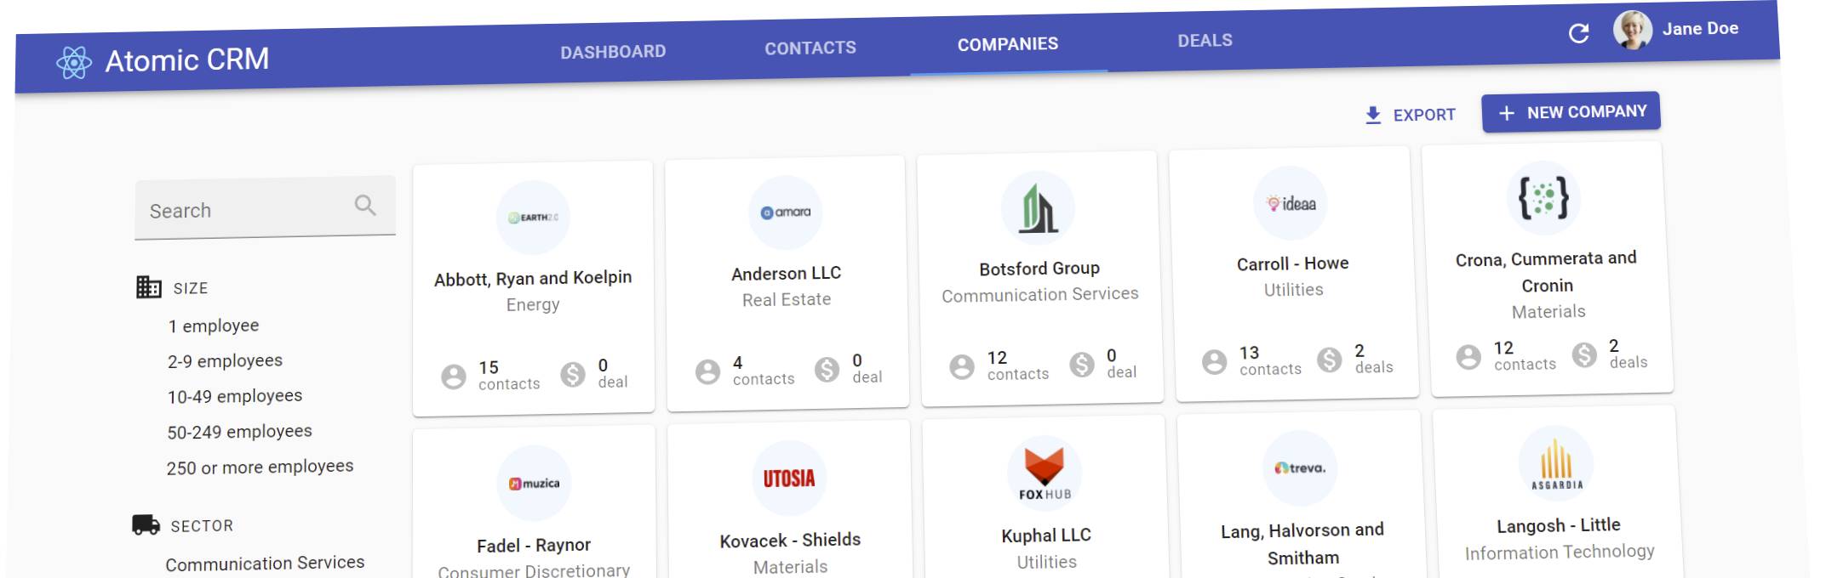Image resolution: width=1826 pixels, height=578 pixels.
Task: Click the curly-brace logo of Crona, Cummerata and Cronin
Action: pos(1543,198)
